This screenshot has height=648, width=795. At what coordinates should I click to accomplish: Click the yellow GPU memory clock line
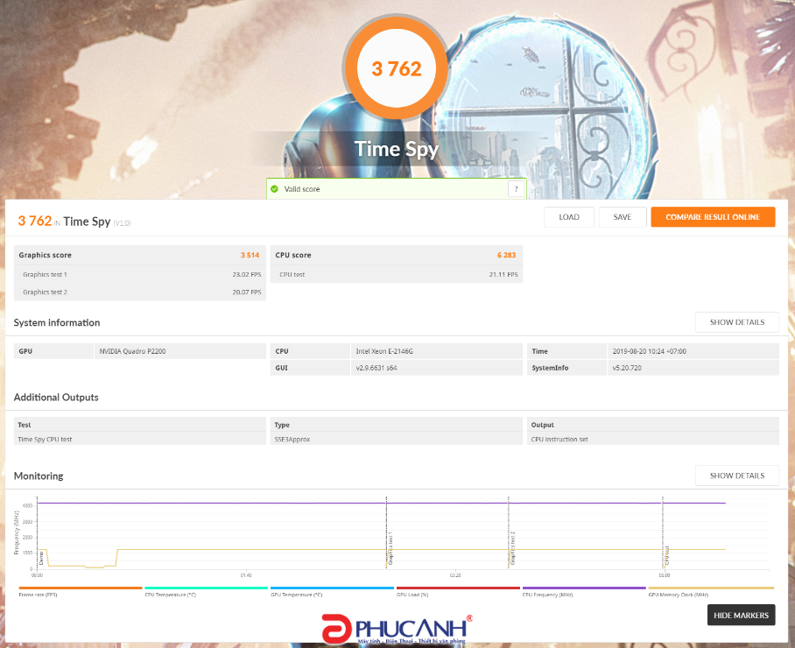tap(381, 550)
